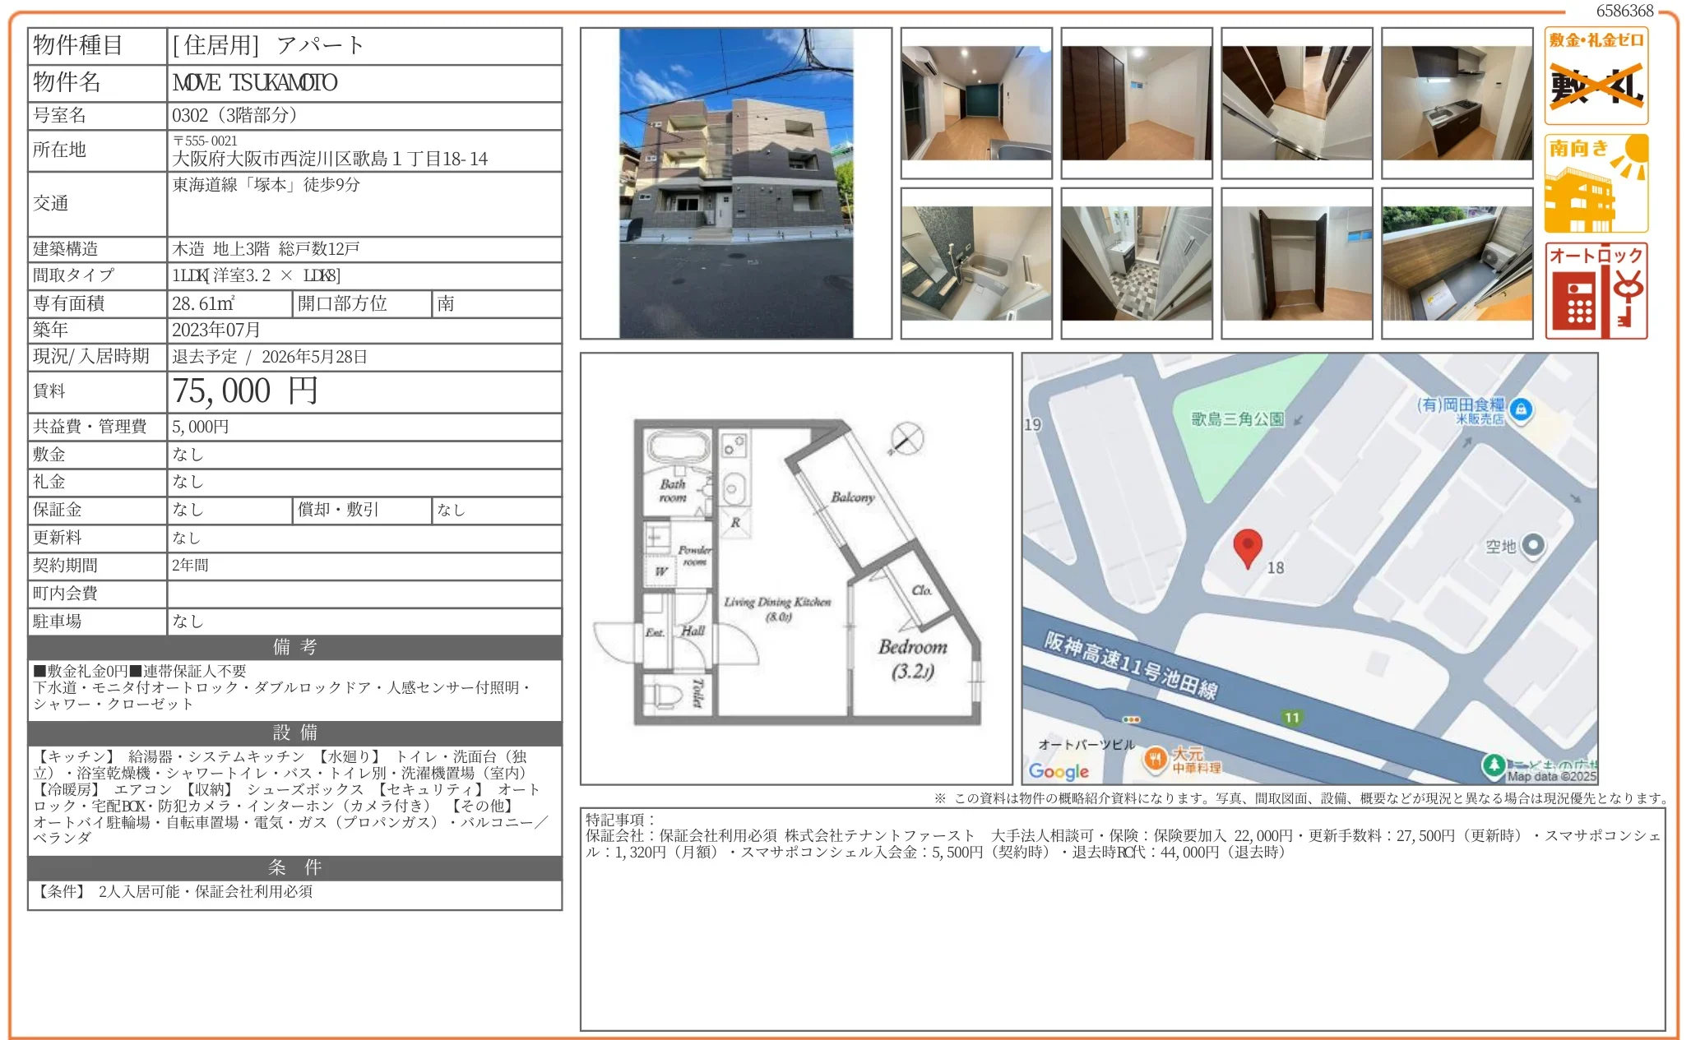Click the 南向き sun building icon
This screenshot has height=1040, width=1691.
[x=1596, y=184]
